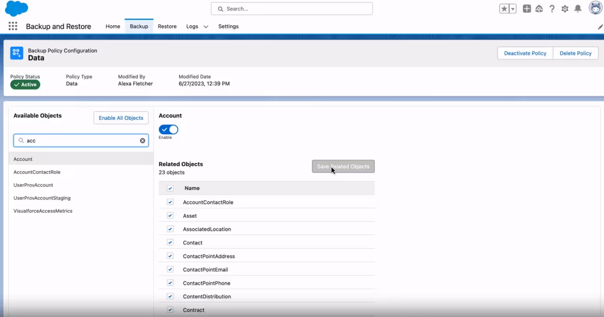The height and width of the screenshot is (317, 604).
Task: Uncheck the Contract checkbox
Action: (x=170, y=310)
